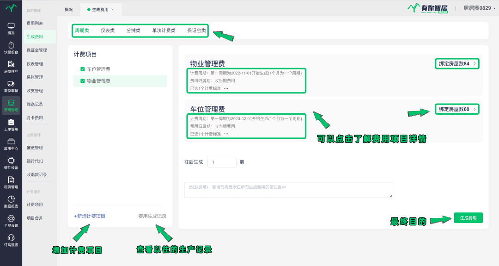499x266 pixels.
Task: Open the 费用生成记录 link
Action: coord(152,216)
